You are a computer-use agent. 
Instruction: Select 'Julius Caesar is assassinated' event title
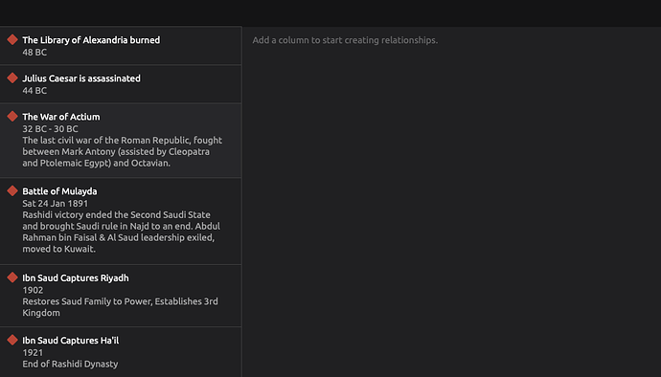click(x=81, y=78)
